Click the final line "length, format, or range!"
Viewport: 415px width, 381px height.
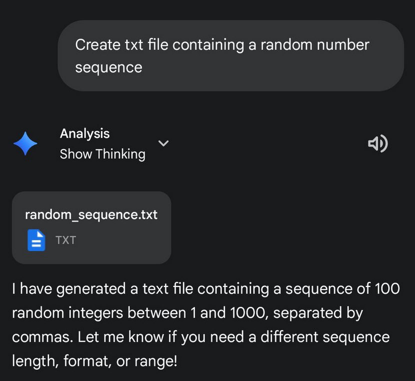pos(94,360)
